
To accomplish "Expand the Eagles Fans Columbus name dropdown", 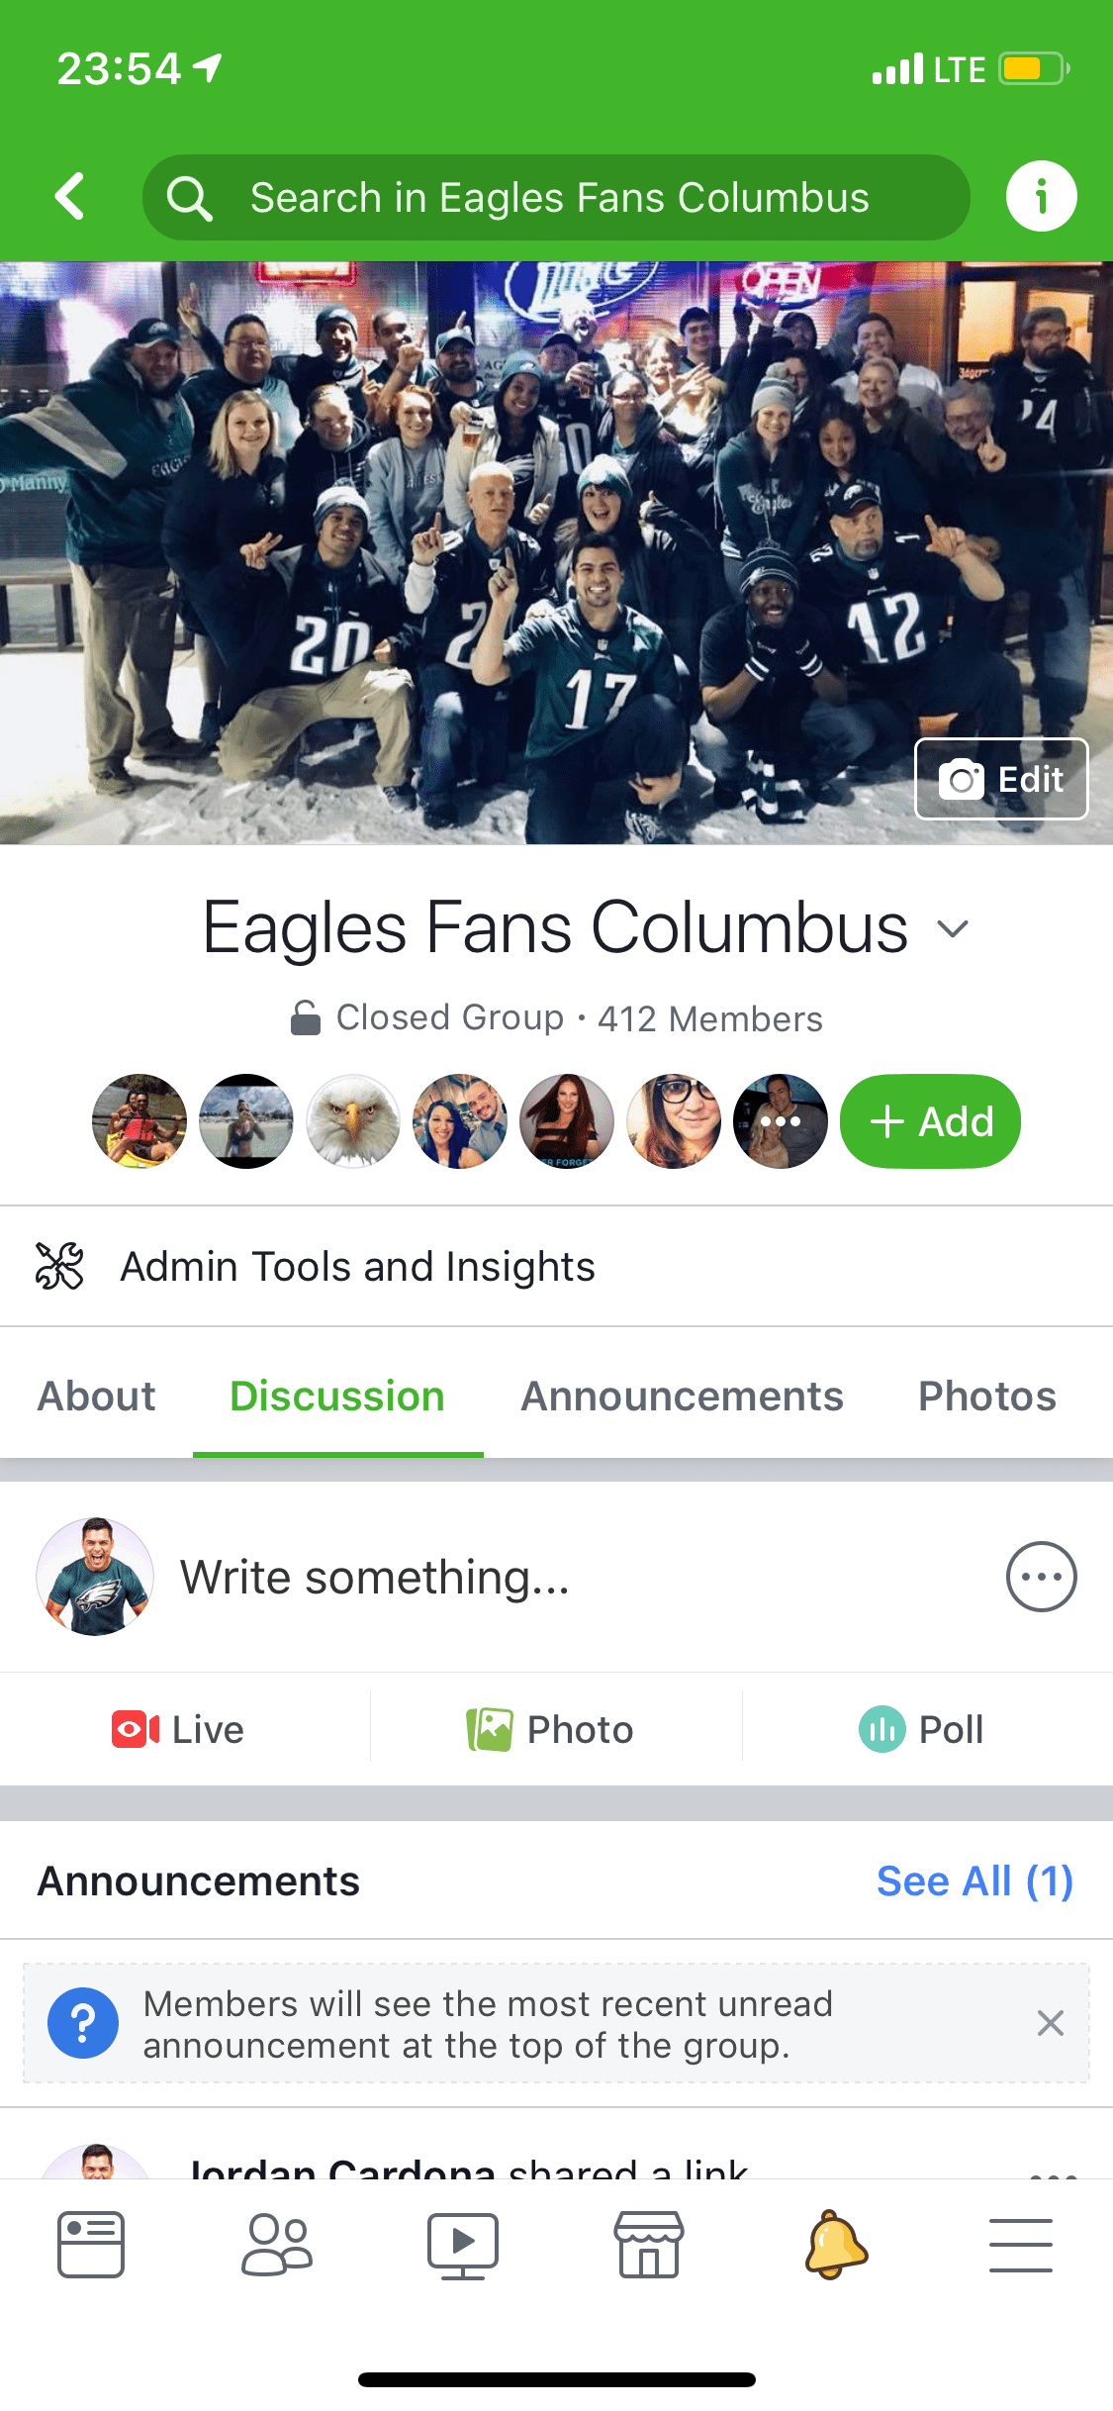I will tap(953, 928).
